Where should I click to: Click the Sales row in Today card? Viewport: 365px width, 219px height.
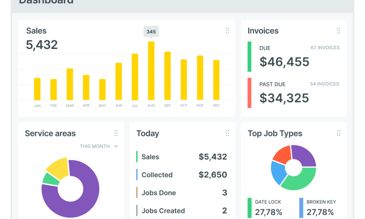pos(181,157)
